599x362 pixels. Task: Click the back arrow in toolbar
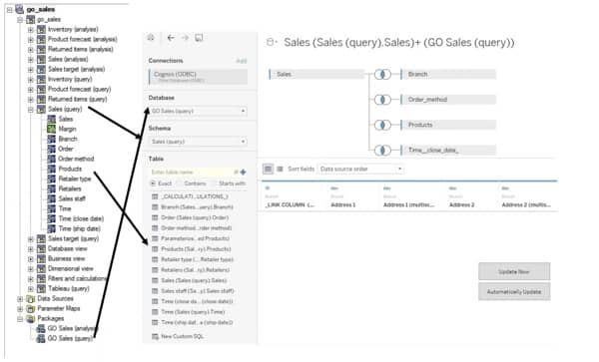pos(171,37)
